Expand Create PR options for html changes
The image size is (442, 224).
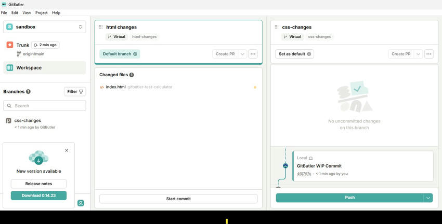click(x=242, y=54)
